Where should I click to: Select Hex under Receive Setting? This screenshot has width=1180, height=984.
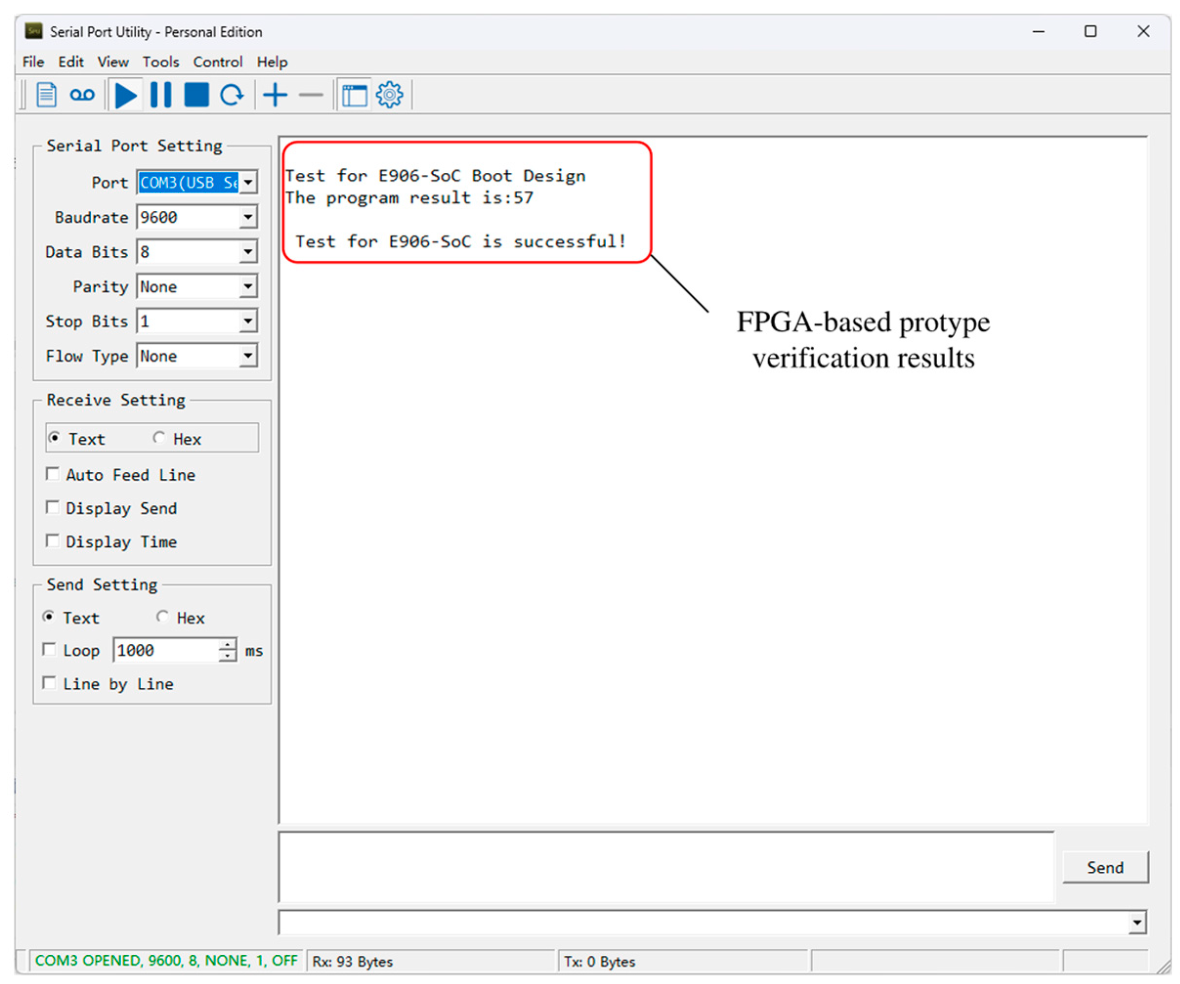[160, 438]
